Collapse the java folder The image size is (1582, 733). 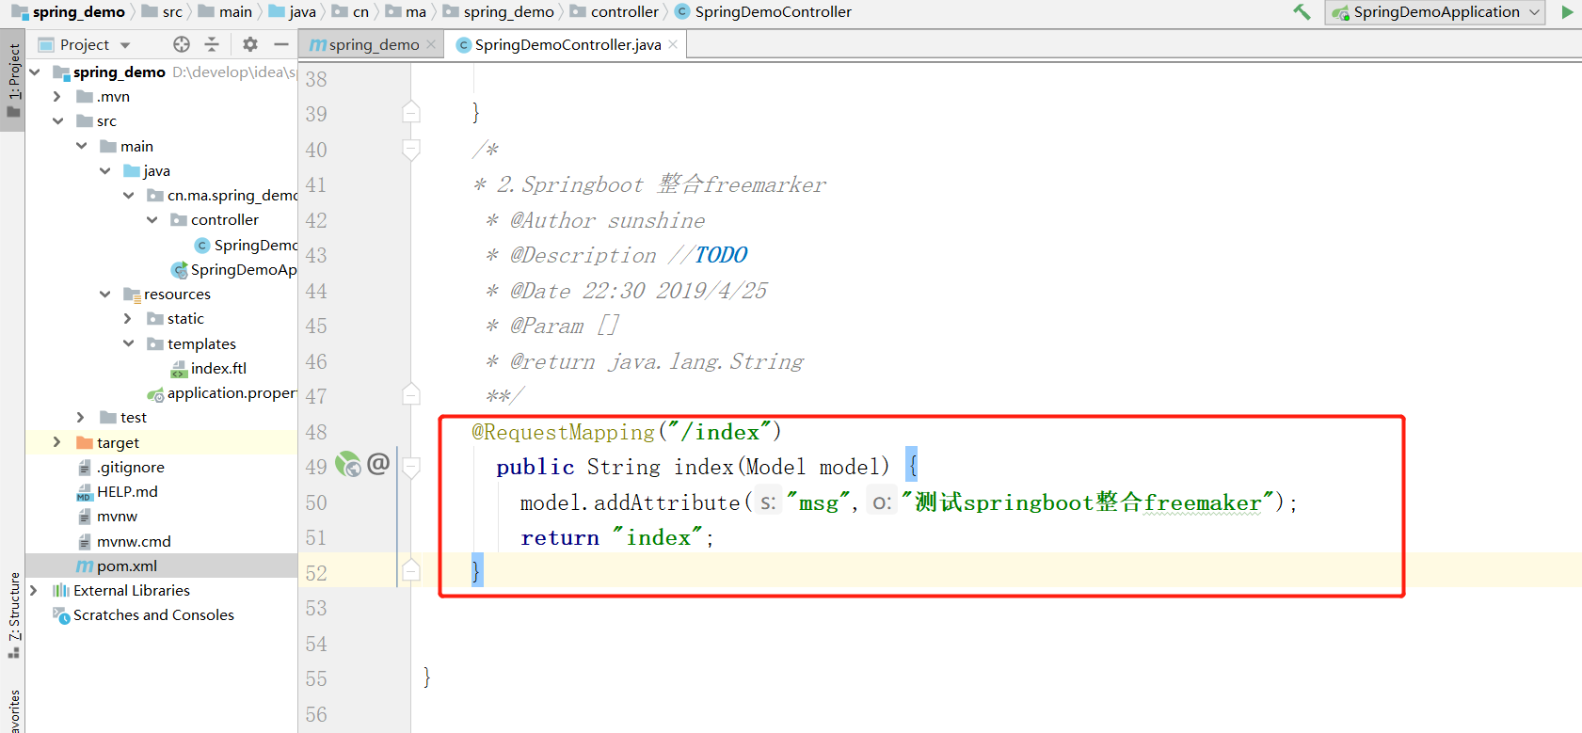pos(104,170)
